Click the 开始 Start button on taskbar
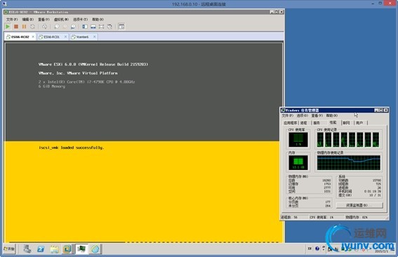The image size is (398, 257). 9,249
